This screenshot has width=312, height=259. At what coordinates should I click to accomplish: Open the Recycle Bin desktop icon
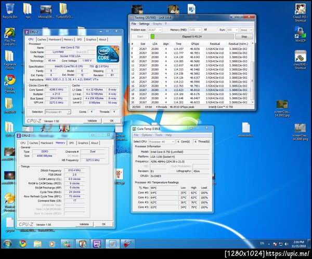[x=10, y=11]
